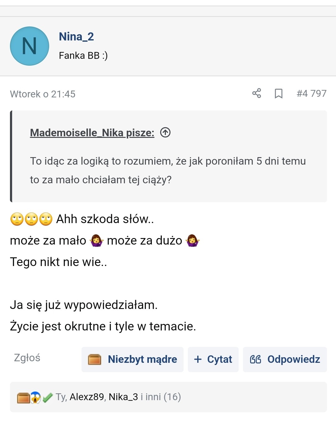
Task: Reply using the Odpowiedz button
Action: point(285,359)
